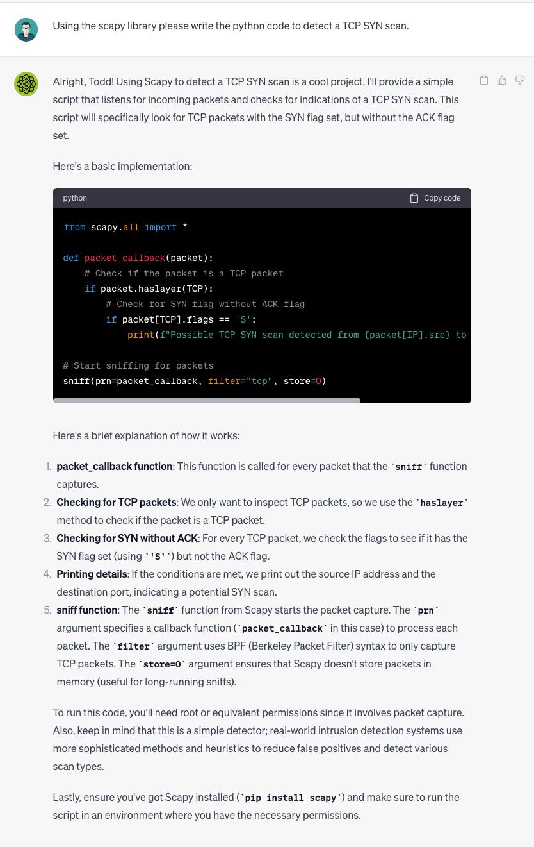
Task: Click the python language label
Action: click(x=75, y=198)
